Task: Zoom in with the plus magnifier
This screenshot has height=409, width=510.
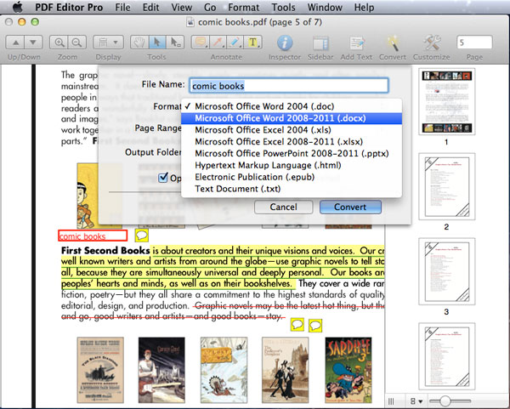Action: [x=59, y=43]
